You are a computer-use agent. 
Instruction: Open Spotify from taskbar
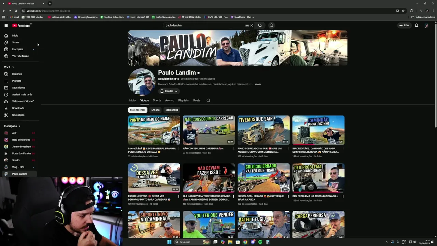(260, 242)
